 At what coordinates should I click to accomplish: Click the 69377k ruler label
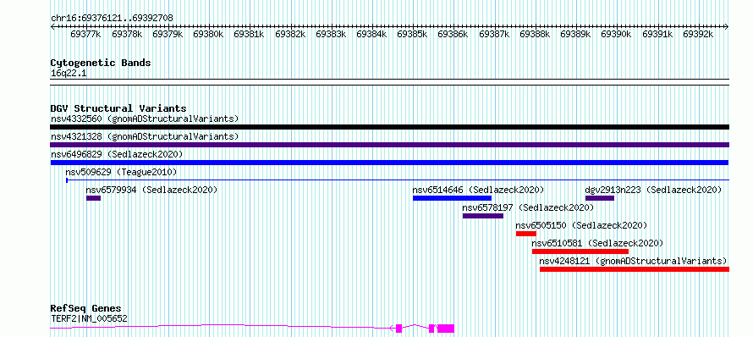coord(85,35)
